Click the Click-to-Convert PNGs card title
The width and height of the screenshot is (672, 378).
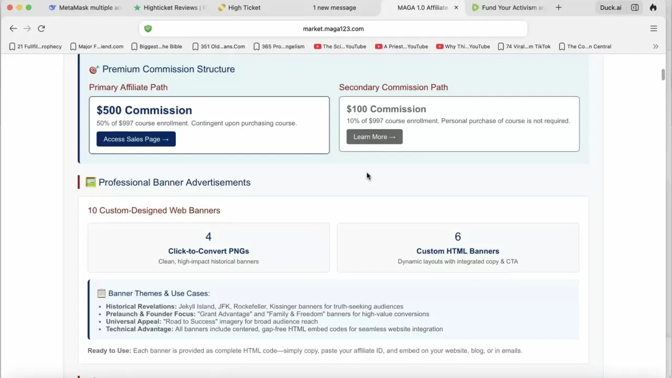coord(208,251)
